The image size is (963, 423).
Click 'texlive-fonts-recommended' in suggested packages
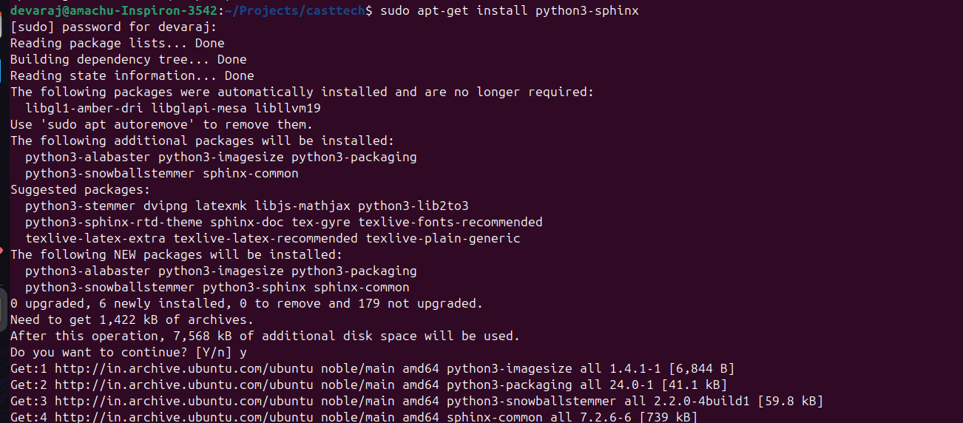tap(450, 222)
